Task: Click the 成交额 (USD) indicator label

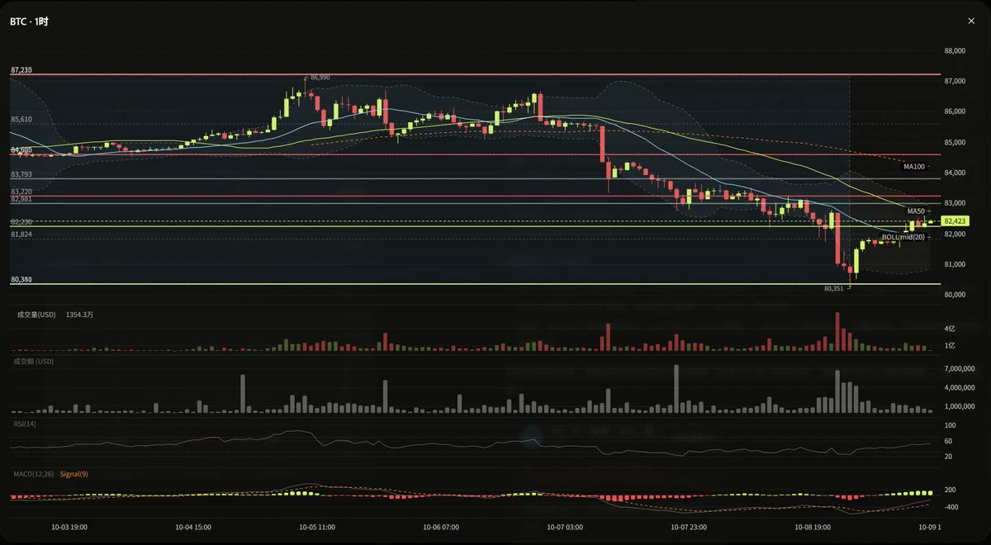Action: point(34,362)
